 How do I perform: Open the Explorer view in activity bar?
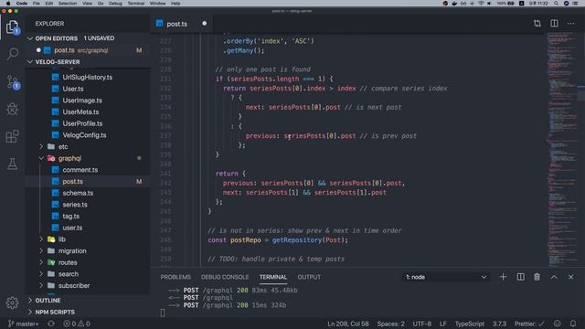(12, 27)
